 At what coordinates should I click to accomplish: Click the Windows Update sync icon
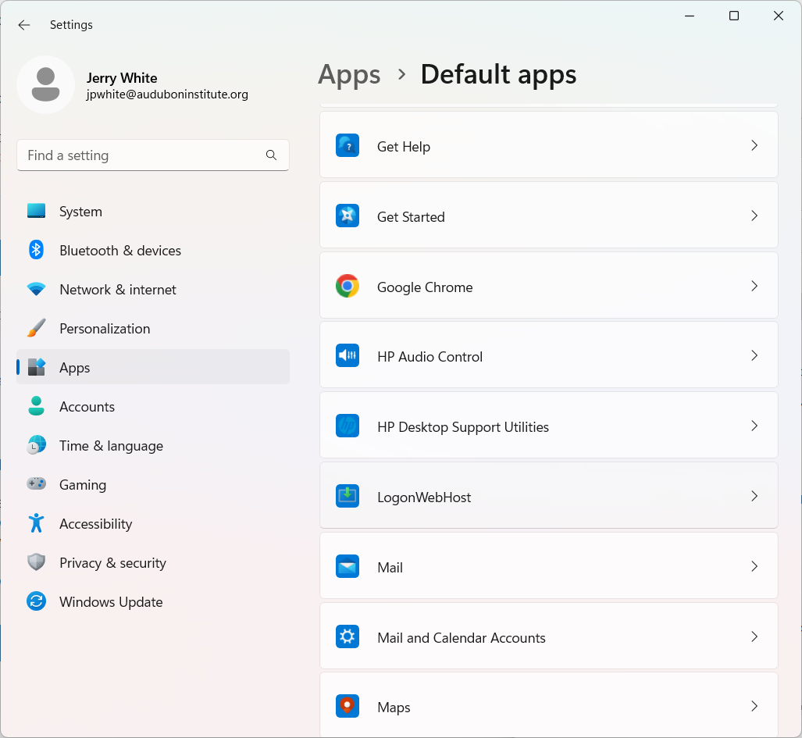[37, 601]
